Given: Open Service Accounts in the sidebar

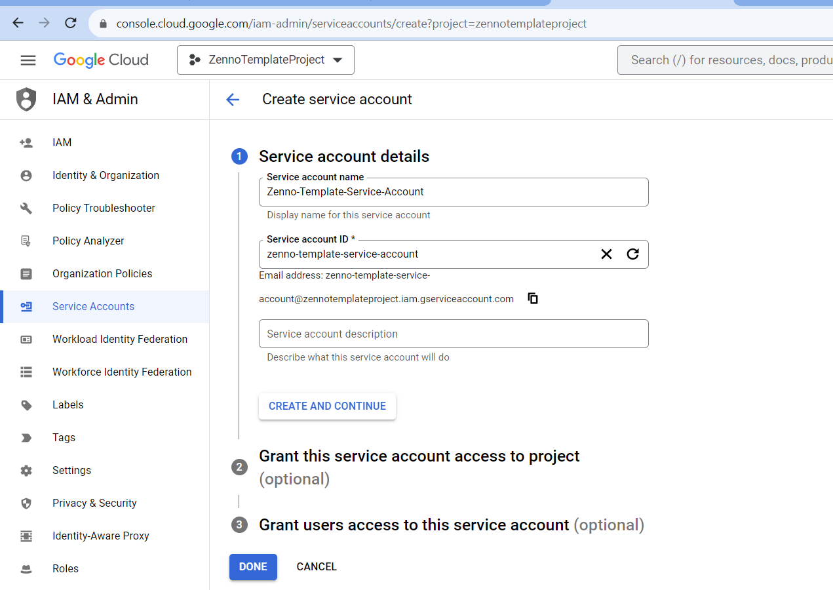Looking at the screenshot, I should pyautogui.click(x=93, y=307).
